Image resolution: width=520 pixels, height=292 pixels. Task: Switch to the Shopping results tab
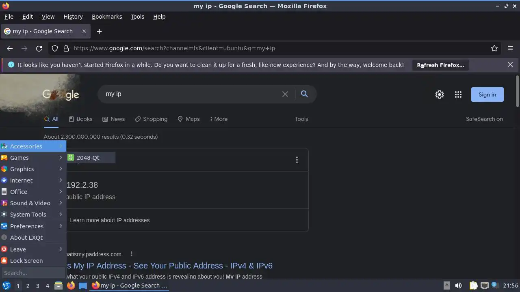point(151,119)
